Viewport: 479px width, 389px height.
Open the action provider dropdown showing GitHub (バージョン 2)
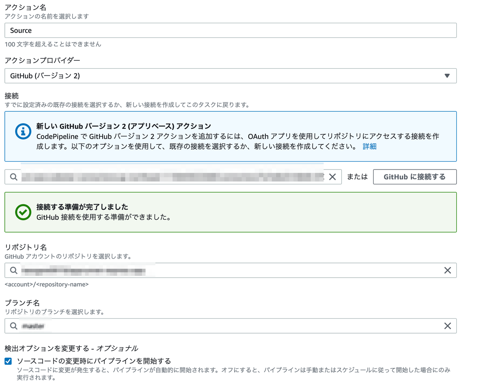coord(230,76)
